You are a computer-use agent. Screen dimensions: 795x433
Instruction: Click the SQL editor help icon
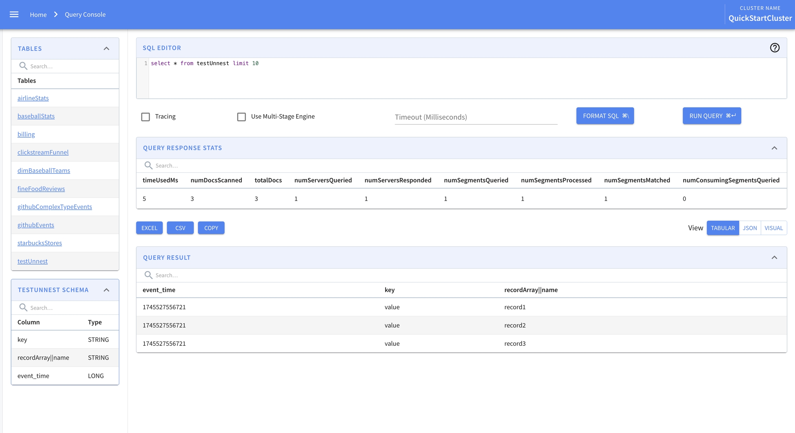click(x=775, y=48)
